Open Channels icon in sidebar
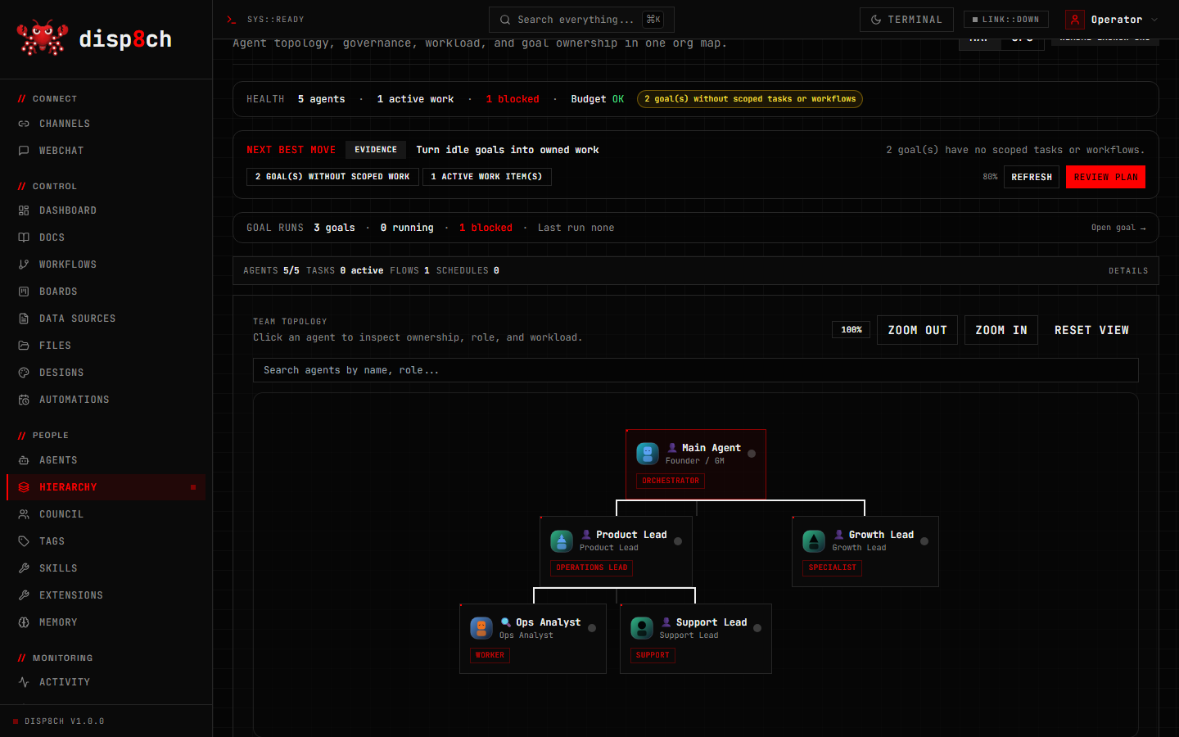 coord(24,124)
